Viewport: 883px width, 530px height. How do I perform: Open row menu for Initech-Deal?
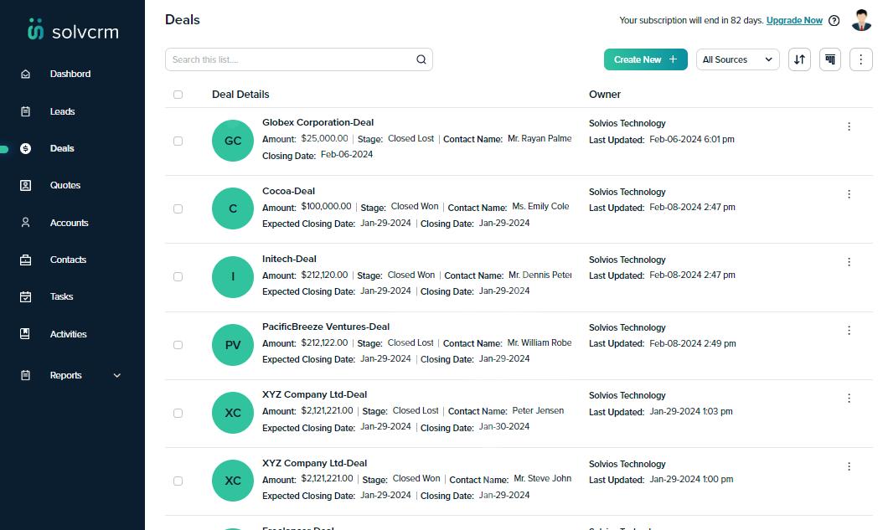pos(849,262)
